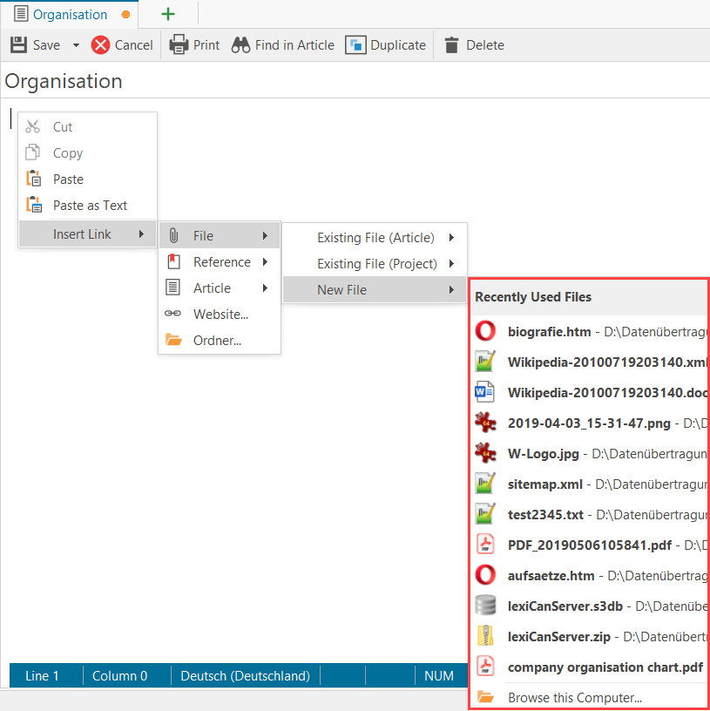Switch to the Organisation tab

pos(70,14)
